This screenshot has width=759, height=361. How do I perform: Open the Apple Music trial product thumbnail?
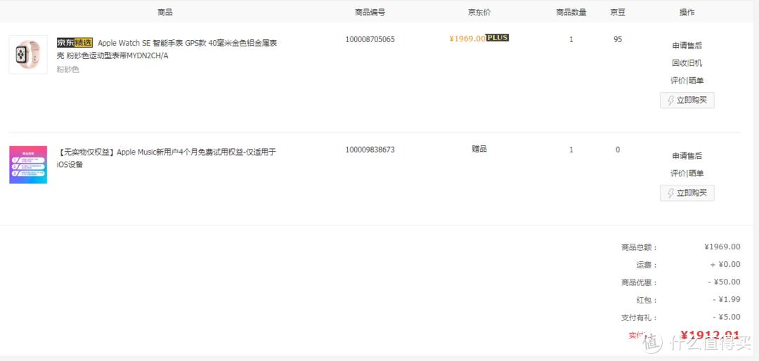click(x=28, y=164)
